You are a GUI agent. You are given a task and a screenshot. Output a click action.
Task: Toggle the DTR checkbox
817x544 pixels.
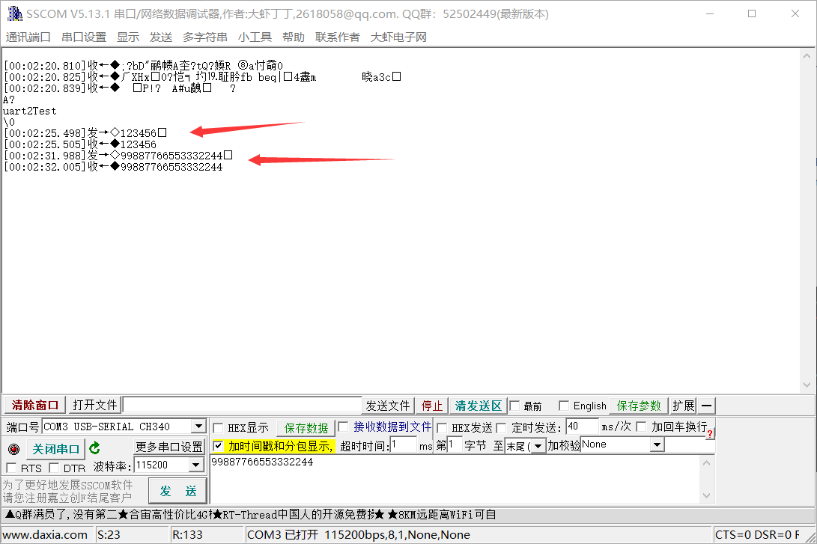pyautogui.click(x=54, y=468)
